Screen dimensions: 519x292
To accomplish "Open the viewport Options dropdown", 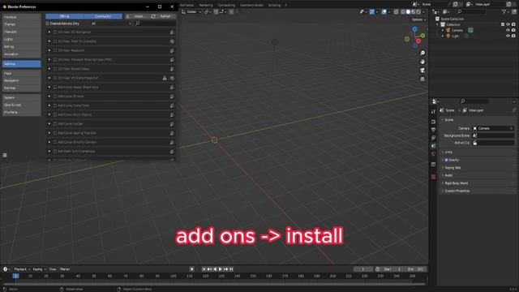I will pyautogui.click(x=418, y=19).
